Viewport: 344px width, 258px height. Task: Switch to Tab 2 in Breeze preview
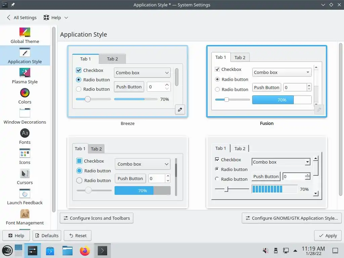pyautogui.click(x=112, y=59)
